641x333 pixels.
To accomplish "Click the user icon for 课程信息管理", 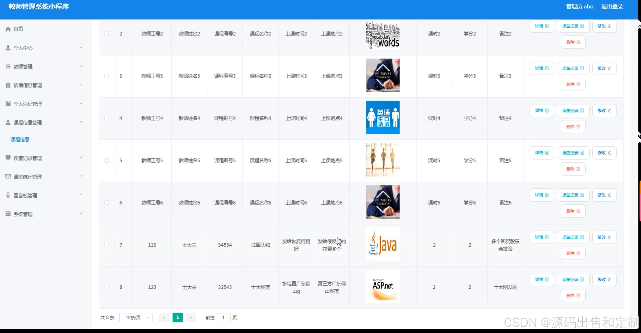I will pyautogui.click(x=8, y=122).
